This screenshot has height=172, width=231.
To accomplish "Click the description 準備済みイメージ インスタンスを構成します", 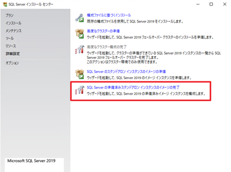I will click(x=146, y=94).
